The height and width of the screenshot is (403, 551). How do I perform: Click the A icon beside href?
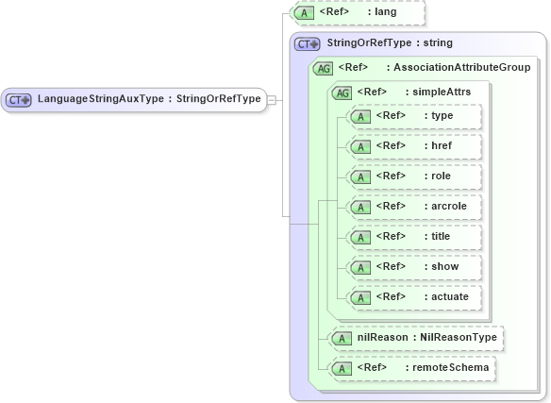coord(360,147)
